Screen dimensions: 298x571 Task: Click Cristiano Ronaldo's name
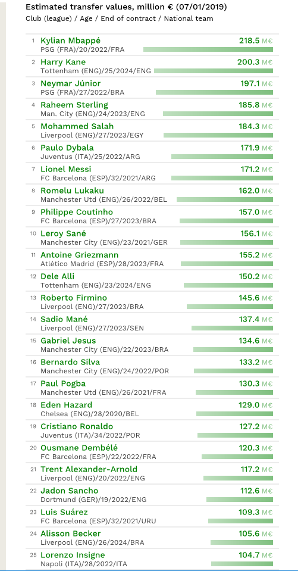click(77, 426)
